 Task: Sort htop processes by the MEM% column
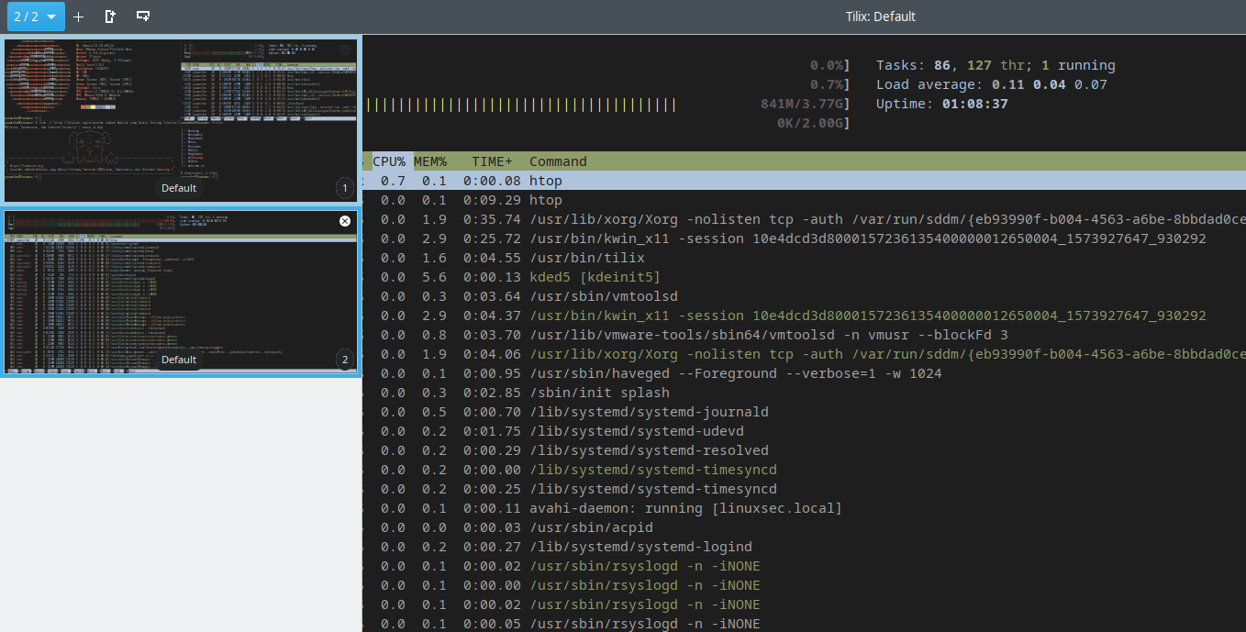pyautogui.click(x=430, y=161)
